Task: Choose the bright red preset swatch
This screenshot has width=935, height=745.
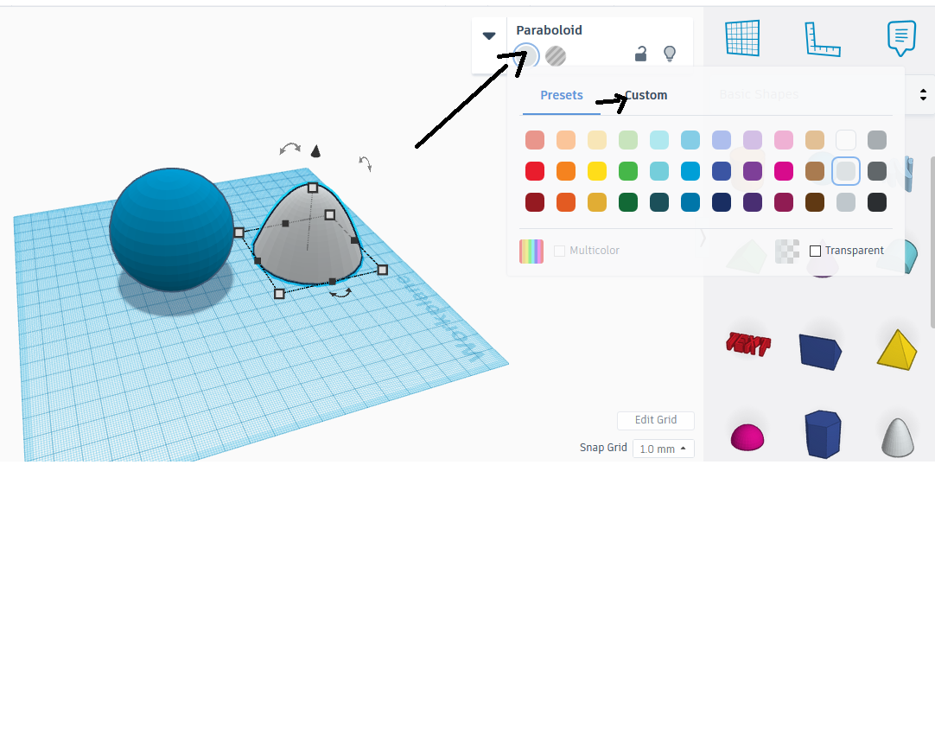Action: coord(535,171)
